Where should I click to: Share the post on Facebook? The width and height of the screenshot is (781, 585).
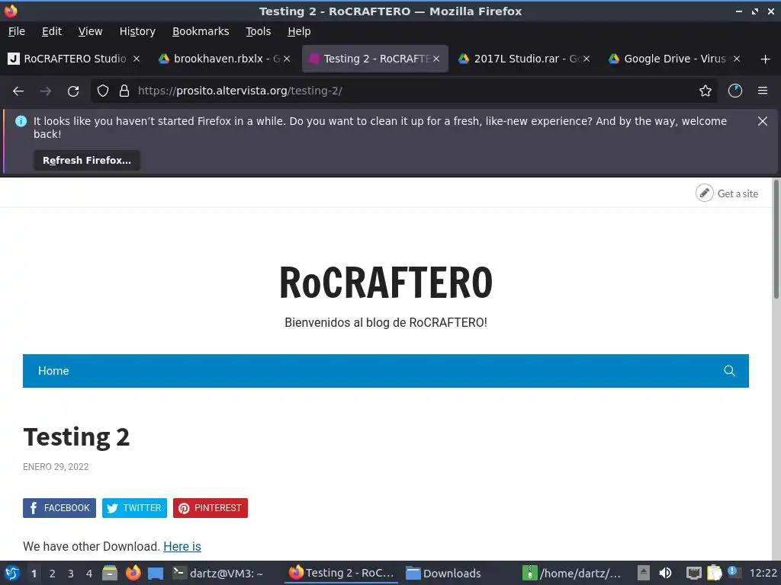click(59, 508)
